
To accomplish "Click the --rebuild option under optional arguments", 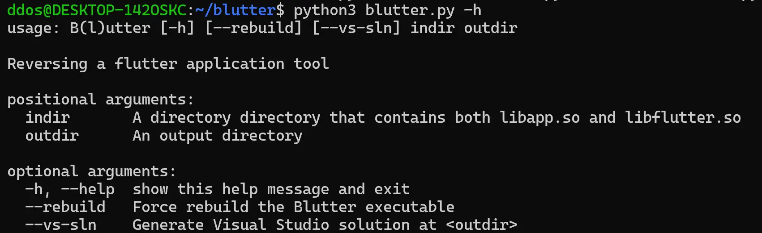I will 65,207.
